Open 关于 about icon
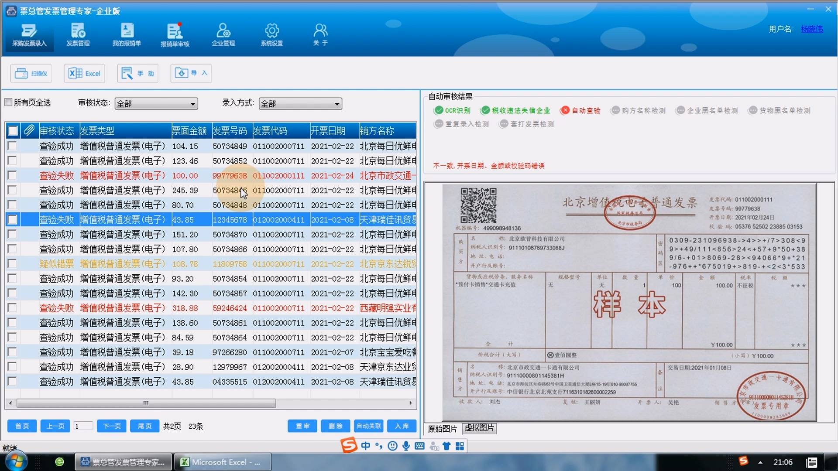The height and width of the screenshot is (471, 838). click(320, 35)
